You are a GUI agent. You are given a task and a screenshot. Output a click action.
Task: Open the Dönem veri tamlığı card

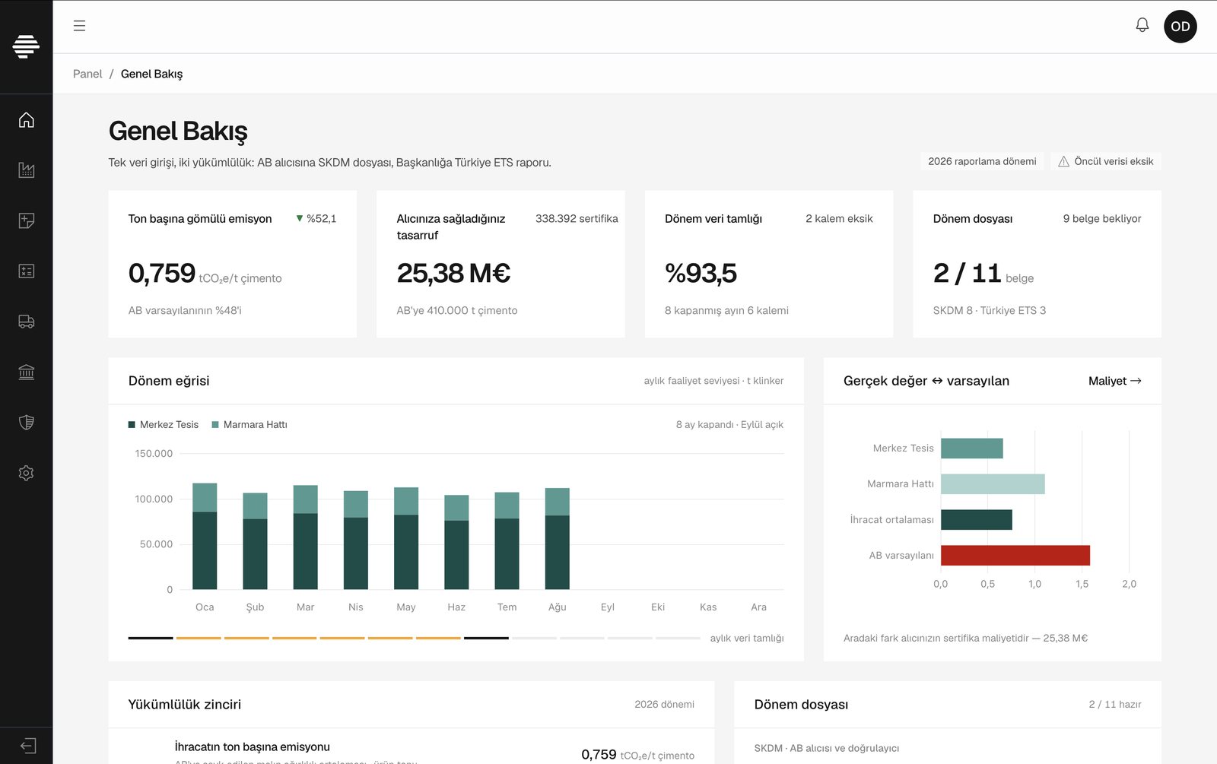click(769, 264)
